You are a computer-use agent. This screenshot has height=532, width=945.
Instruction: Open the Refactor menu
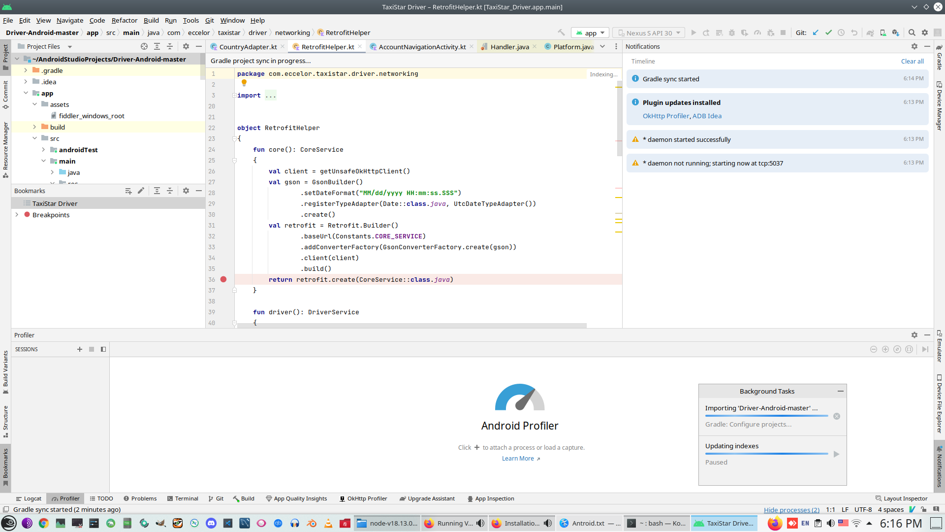(x=124, y=20)
